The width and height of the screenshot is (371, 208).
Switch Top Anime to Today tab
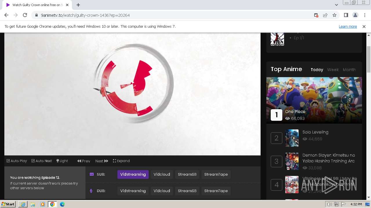pyautogui.click(x=317, y=70)
